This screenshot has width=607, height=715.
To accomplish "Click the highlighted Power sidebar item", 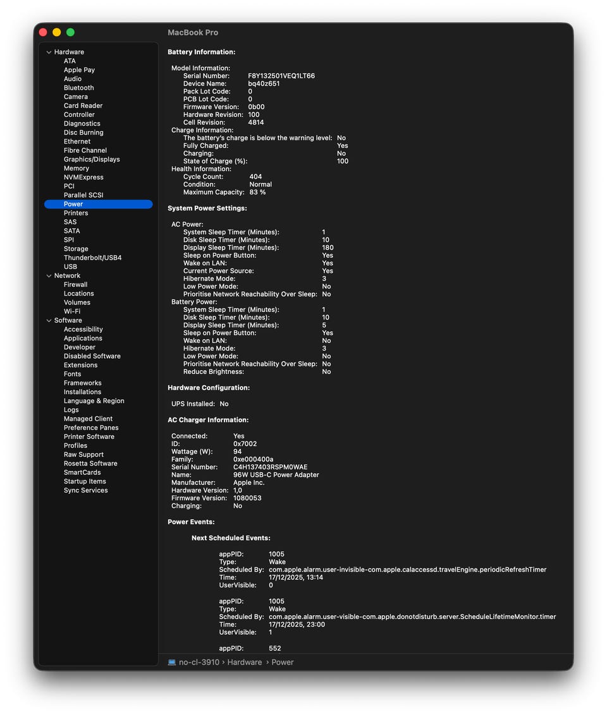I will [x=98, y=204].
